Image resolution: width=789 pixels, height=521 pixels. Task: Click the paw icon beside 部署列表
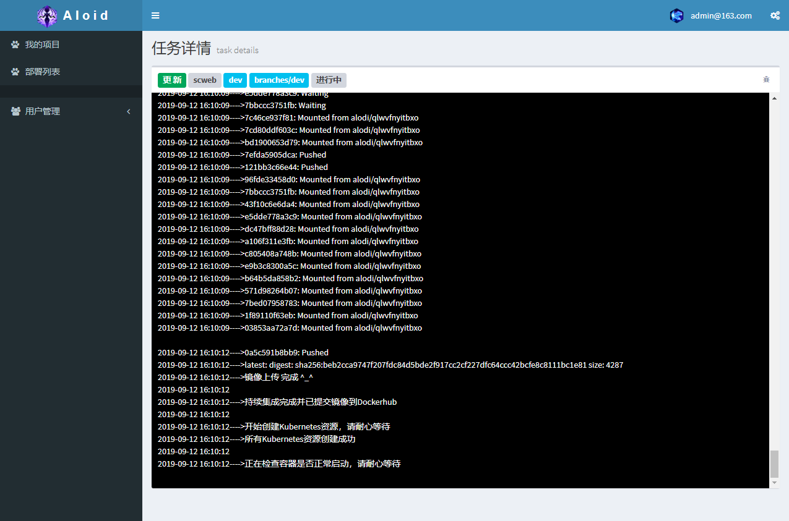pyautogui.click(x=15, y=72)
